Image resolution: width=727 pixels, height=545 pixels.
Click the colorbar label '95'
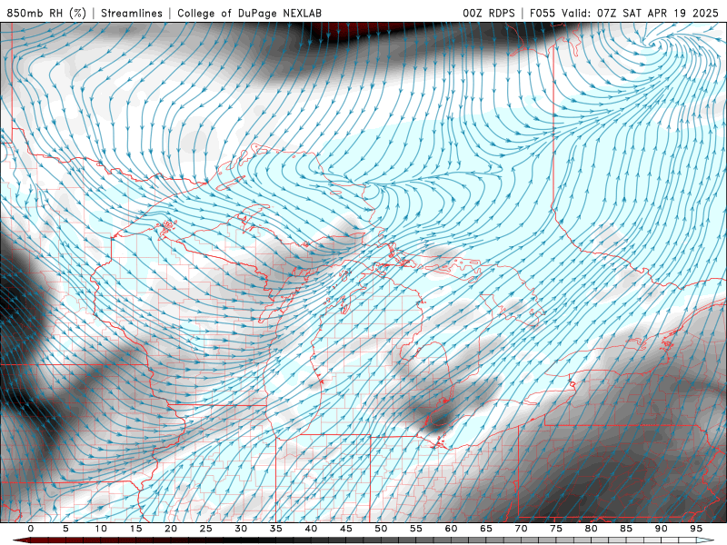click(x=696, y=529)
